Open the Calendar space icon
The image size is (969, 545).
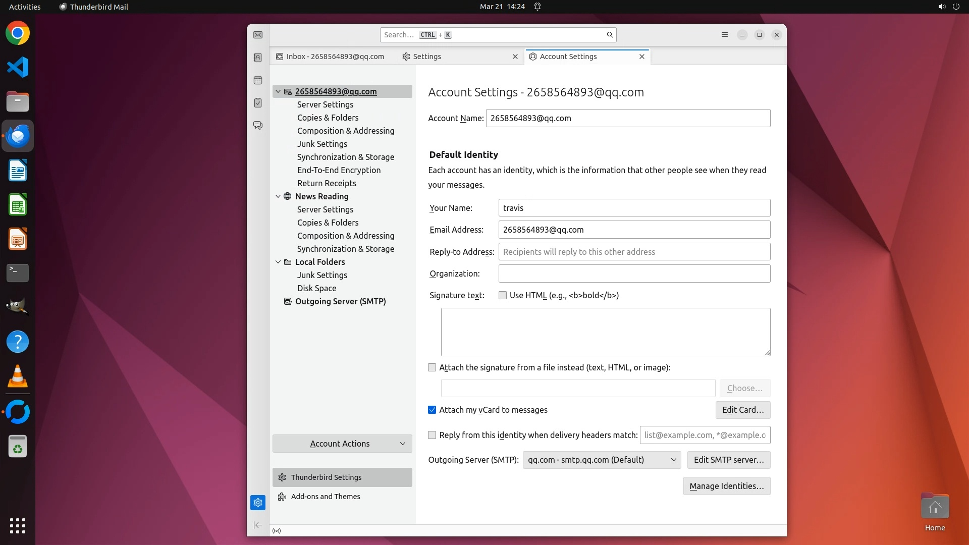(258, 80)
